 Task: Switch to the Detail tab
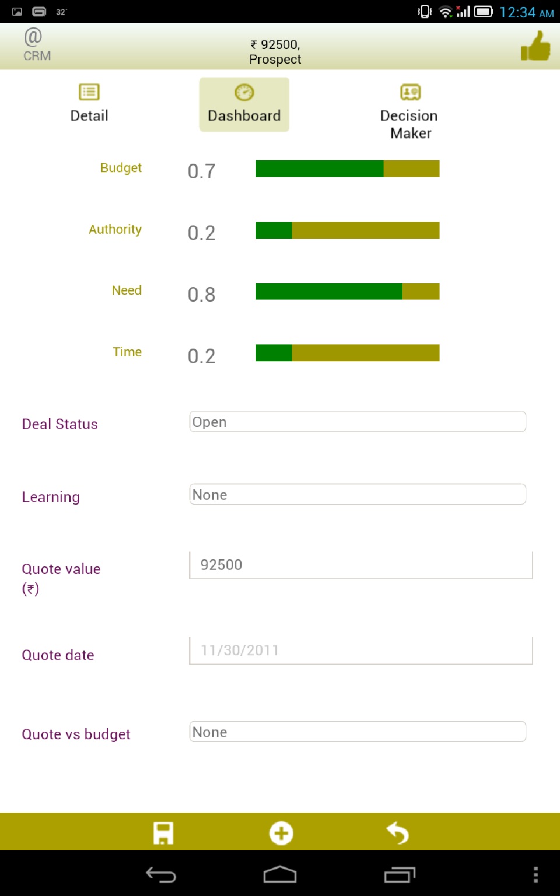click(89, 104)
